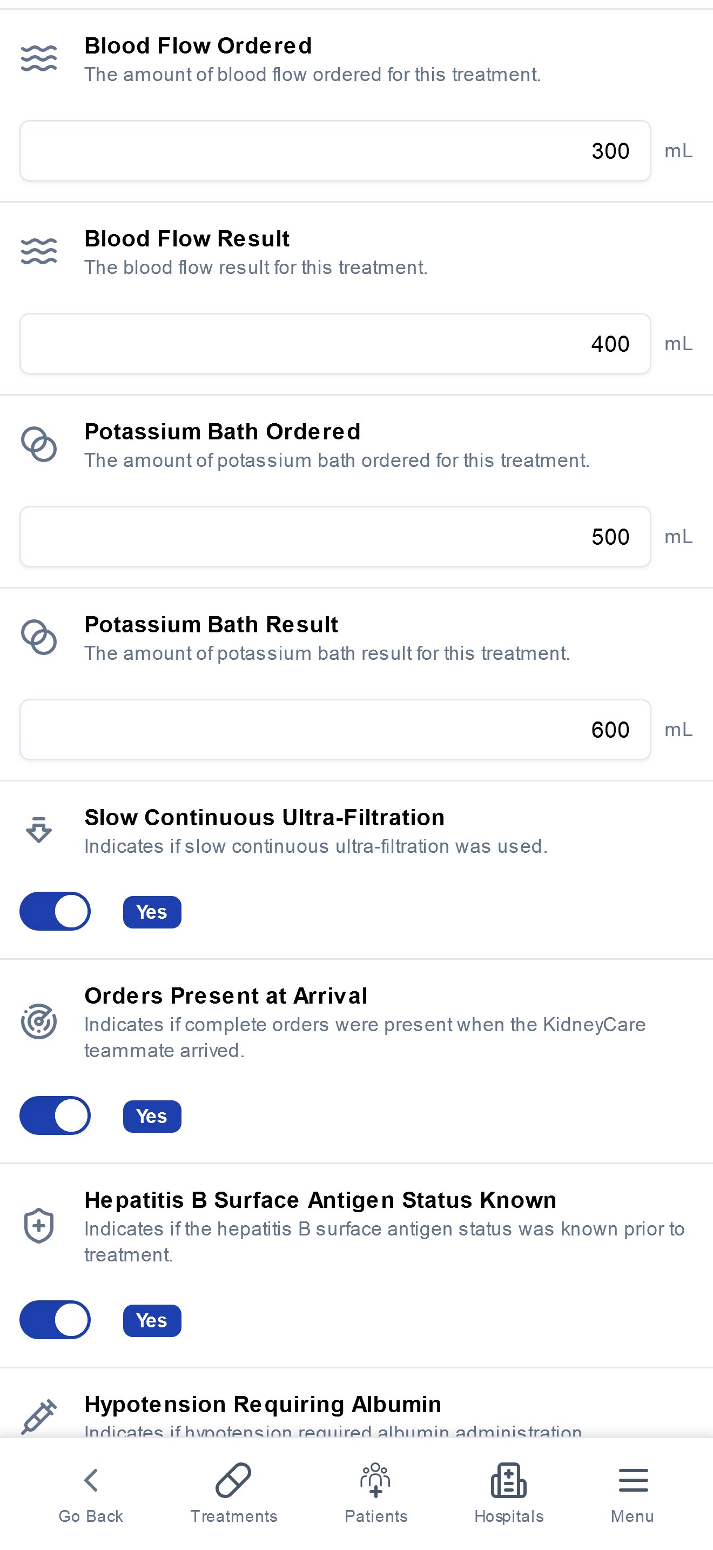The image size is (713, 1550).
Task: Click the Potassium Bath Result field showing 600
Action: pos(335,729)
